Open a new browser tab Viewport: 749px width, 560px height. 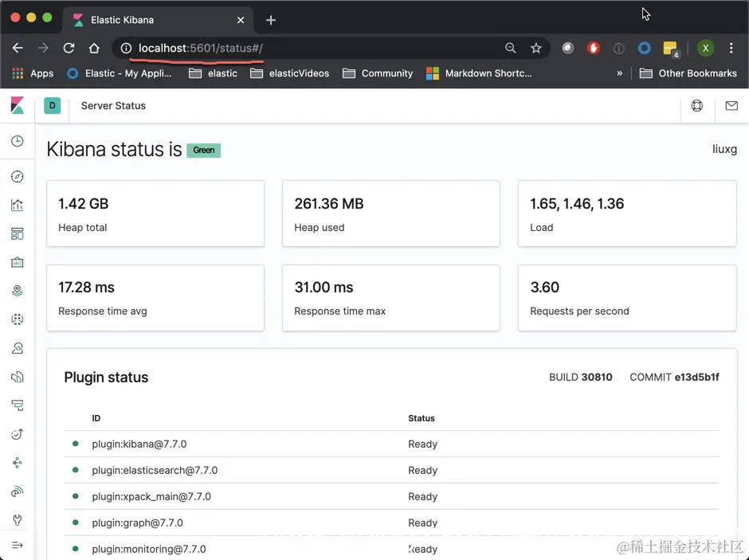tap(271, 20)
